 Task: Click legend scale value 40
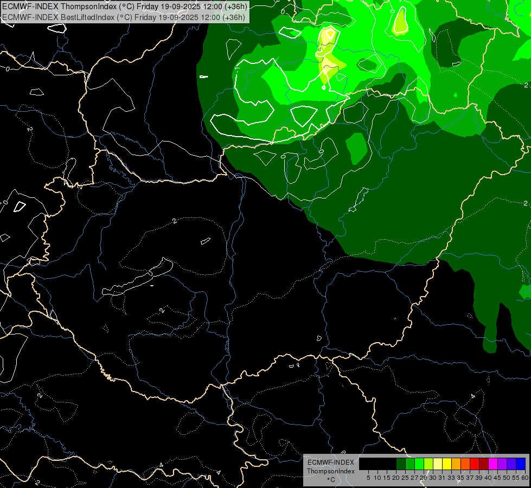[488, 478]
